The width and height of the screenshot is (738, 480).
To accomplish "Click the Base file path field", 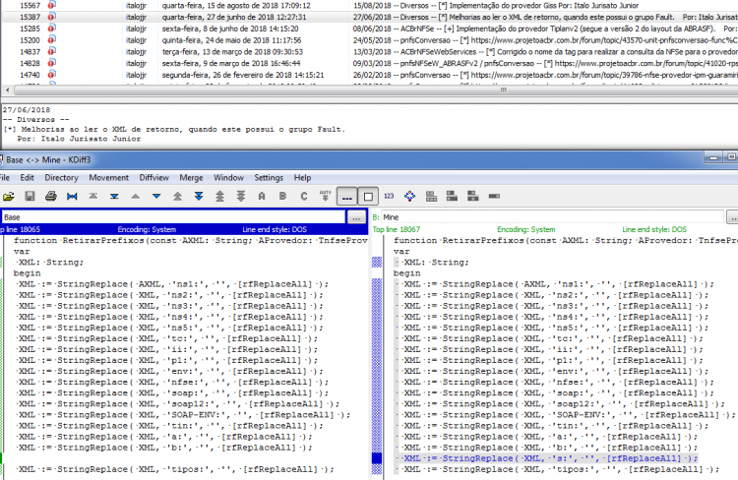I will click(x=173, y=217).
